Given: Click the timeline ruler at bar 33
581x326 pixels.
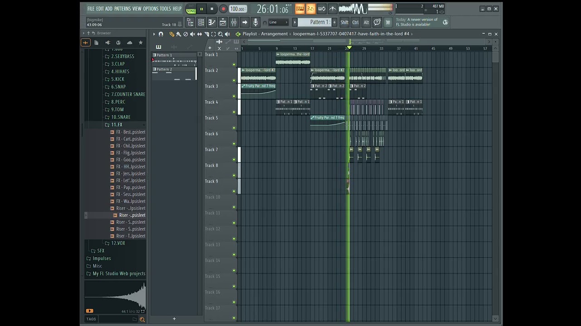Looking at the screenshot, I should [x=381, y=48].
